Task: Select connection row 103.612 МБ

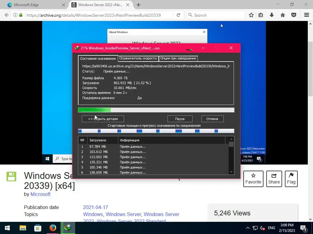Action: [153, 152]
